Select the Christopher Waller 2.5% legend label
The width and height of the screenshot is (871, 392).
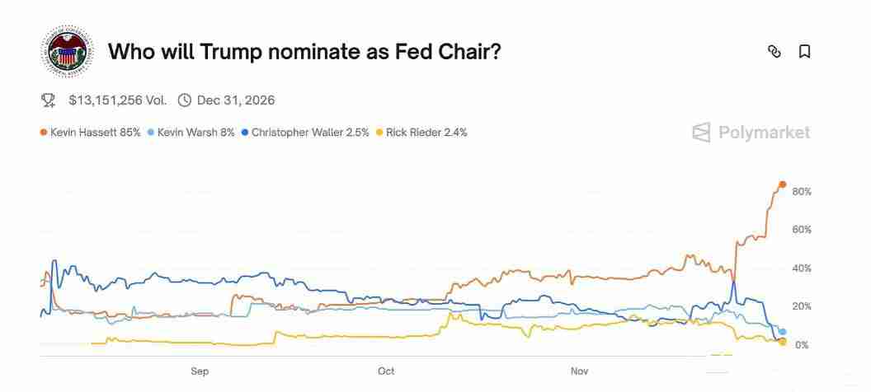310,133
